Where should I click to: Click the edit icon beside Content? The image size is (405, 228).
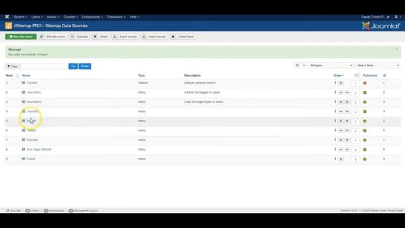coord(23,83)
